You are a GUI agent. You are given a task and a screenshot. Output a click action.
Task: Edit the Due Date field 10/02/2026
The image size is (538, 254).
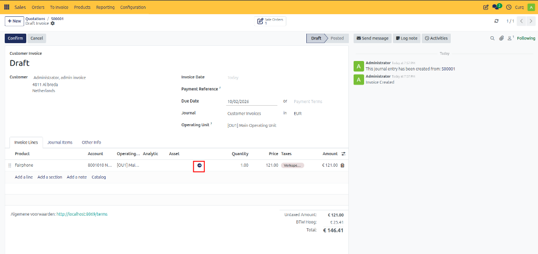[x=252, y=101]
